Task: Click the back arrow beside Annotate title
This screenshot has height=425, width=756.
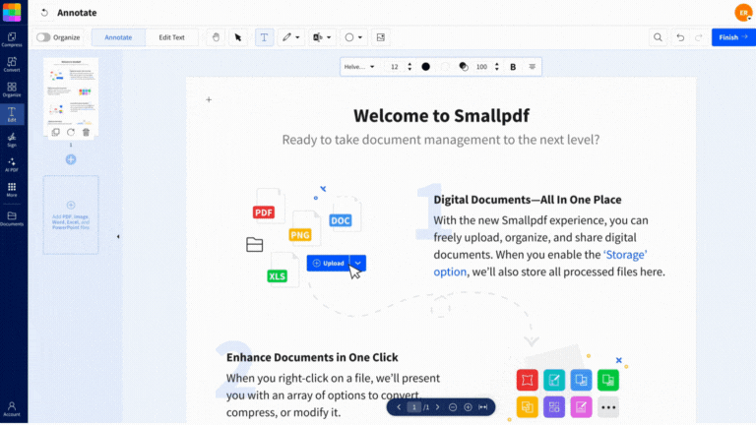Action: pyautogui.click(x=44, y=13)
